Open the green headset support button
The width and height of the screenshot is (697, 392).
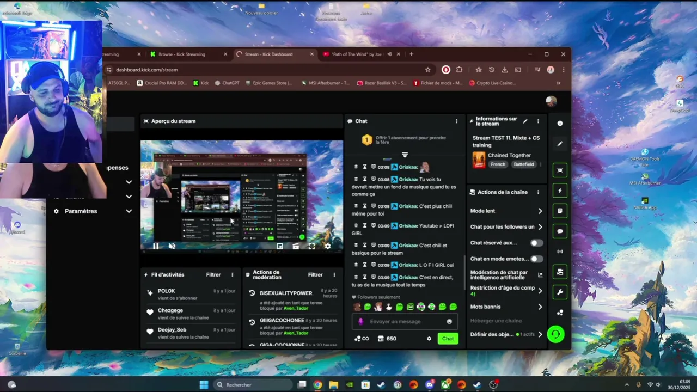[555, 334]
